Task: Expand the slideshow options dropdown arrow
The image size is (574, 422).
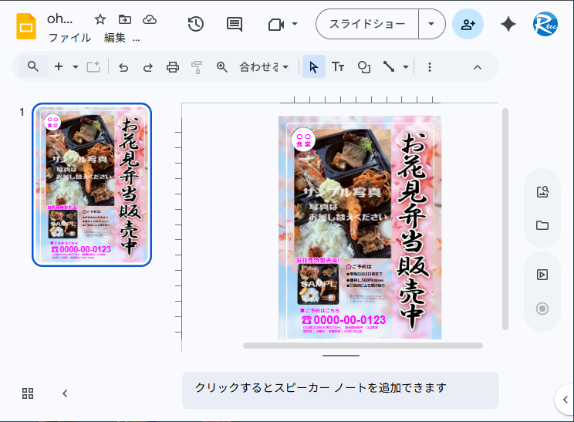Action: pos(431,24)
